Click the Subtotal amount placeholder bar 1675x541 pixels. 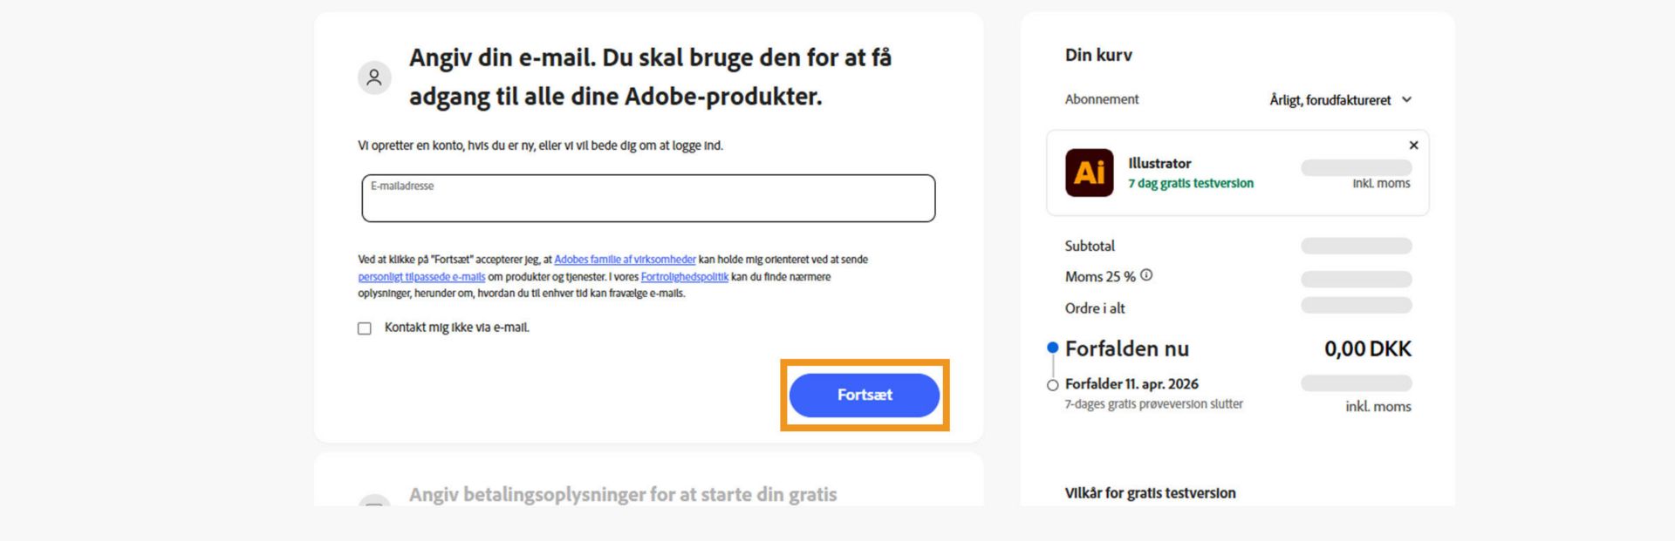(1357, 246)
